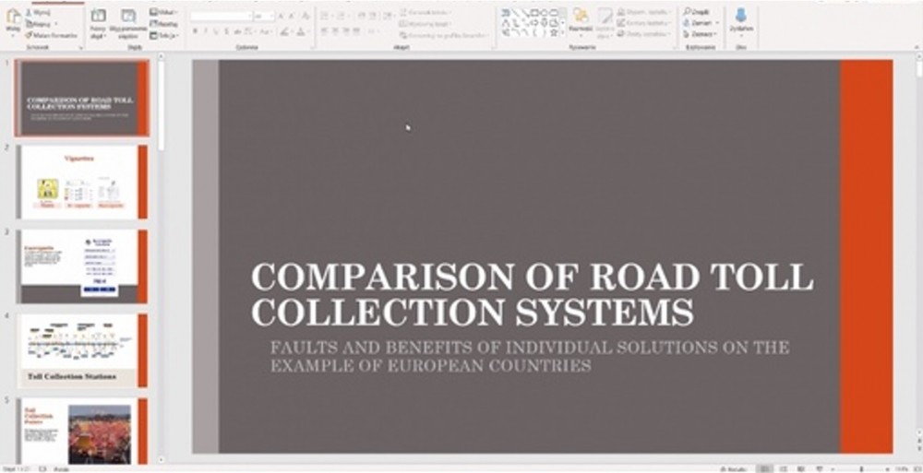
Task: Click the slide title 'Comparison of Road Toll Collection Systems'
Action: [x=531, y=294]
